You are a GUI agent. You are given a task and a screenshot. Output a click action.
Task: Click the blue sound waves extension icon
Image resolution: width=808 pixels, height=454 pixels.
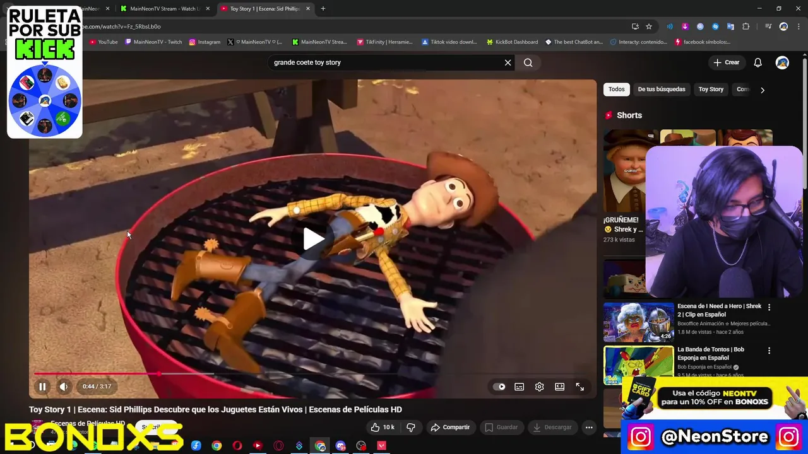point(670,26)
